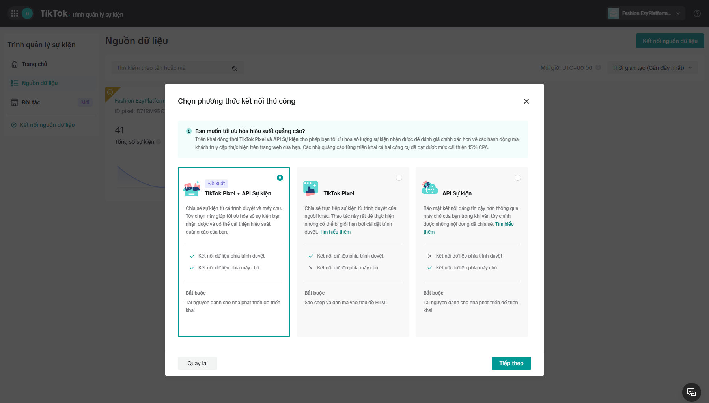Click browser-side checkmark in TikTok Pixel card
The image size is (709, 403).
click(311, 256)
